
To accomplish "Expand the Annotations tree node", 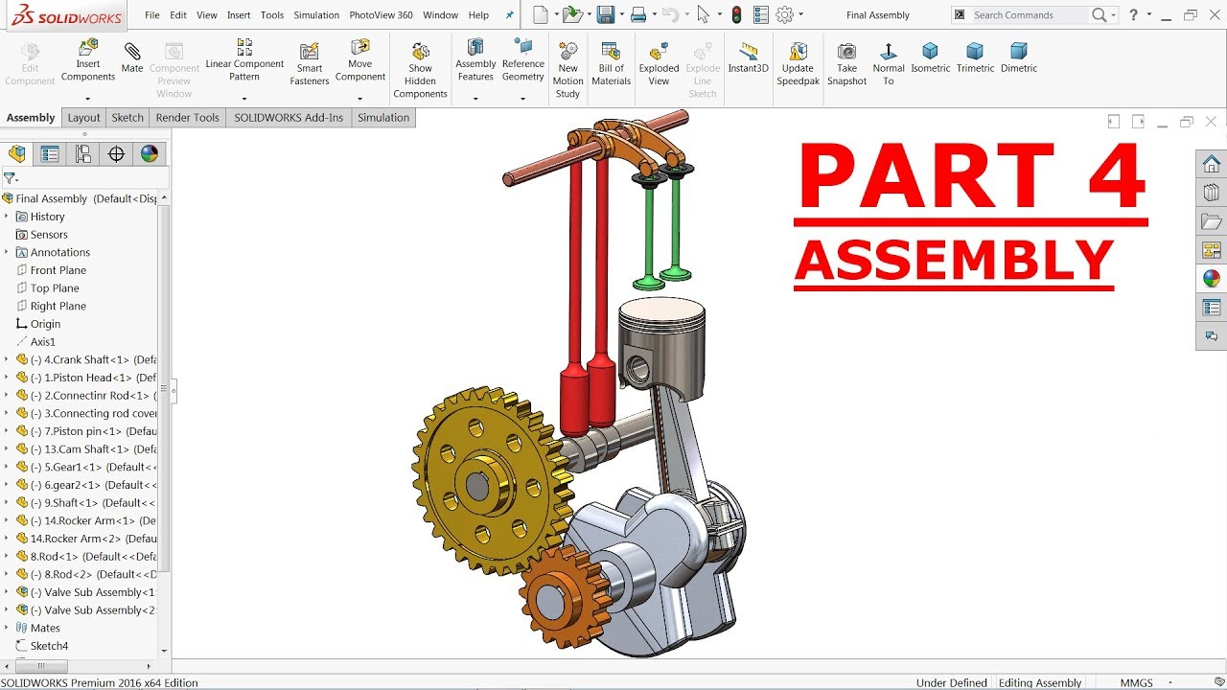I will tap(7, 252).
